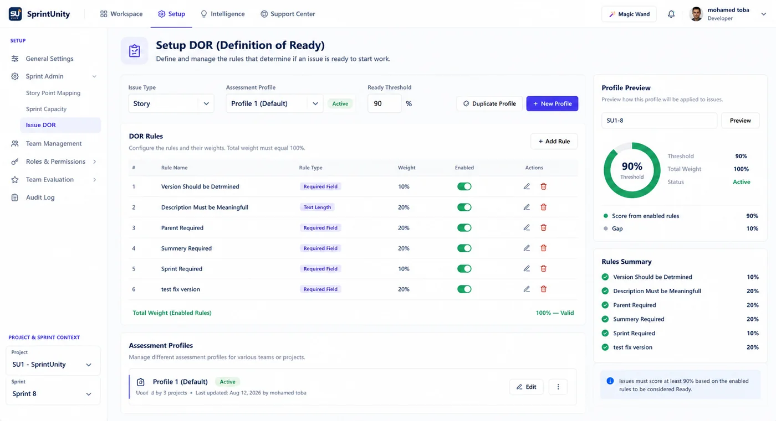Click the Text Length rule type tag

click(x=317, y=207)
